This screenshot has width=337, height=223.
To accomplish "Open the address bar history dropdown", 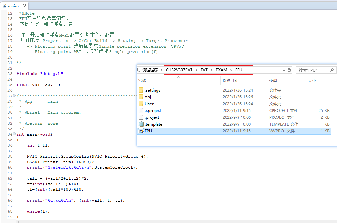I will click(x=284, y=70).
